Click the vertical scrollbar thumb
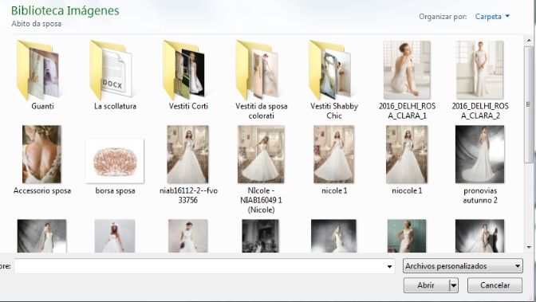This screenshot has width=536, height=302. 529,104
